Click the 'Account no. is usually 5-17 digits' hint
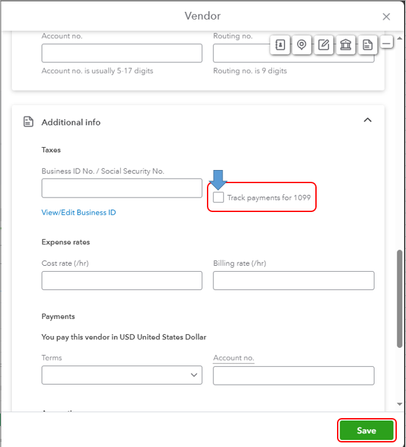 (x=97, y=71)
